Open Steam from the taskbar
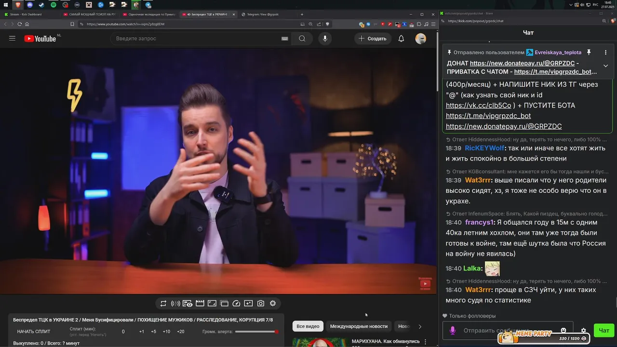This screenshot has height=347, width=617. (x=41, y=4)
